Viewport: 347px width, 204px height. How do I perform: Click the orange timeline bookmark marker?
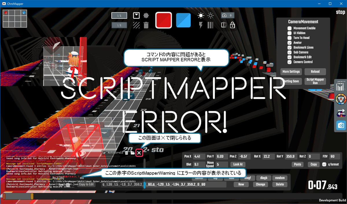click(x=32, y=197)
